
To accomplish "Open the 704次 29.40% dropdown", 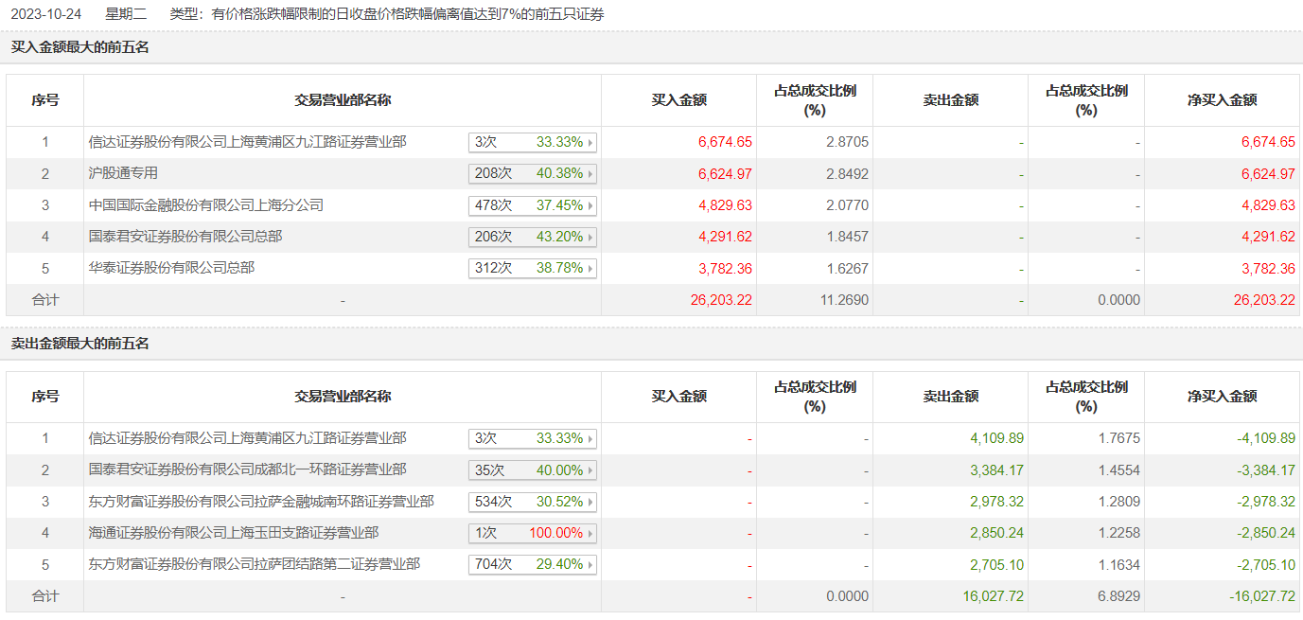I will (533, 565).
